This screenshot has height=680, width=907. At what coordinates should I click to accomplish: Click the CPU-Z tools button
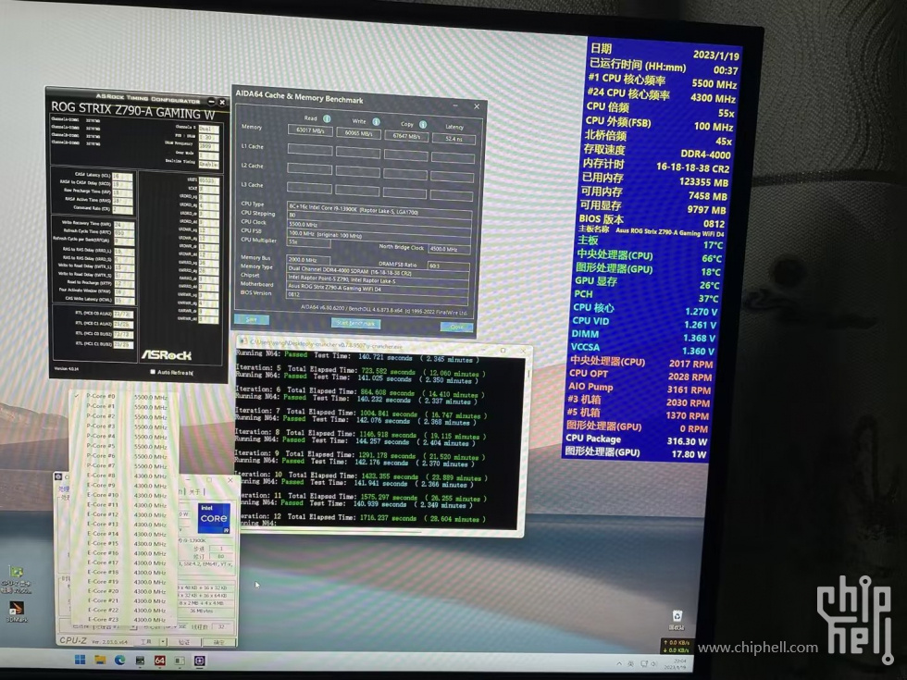click(x=146, y=642)
